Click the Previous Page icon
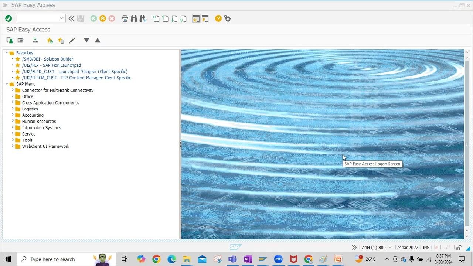The image size is (473, 266). click(165, 18)
